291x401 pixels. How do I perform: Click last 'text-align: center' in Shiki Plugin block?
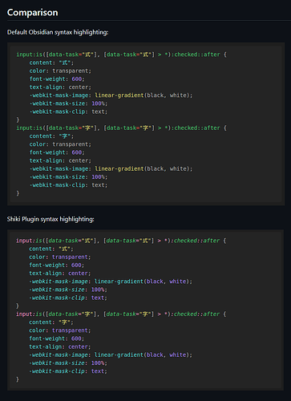pos(60,346)
